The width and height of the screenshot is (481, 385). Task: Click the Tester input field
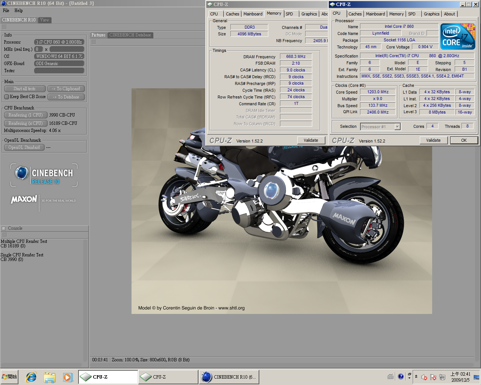tap(59, 71)
